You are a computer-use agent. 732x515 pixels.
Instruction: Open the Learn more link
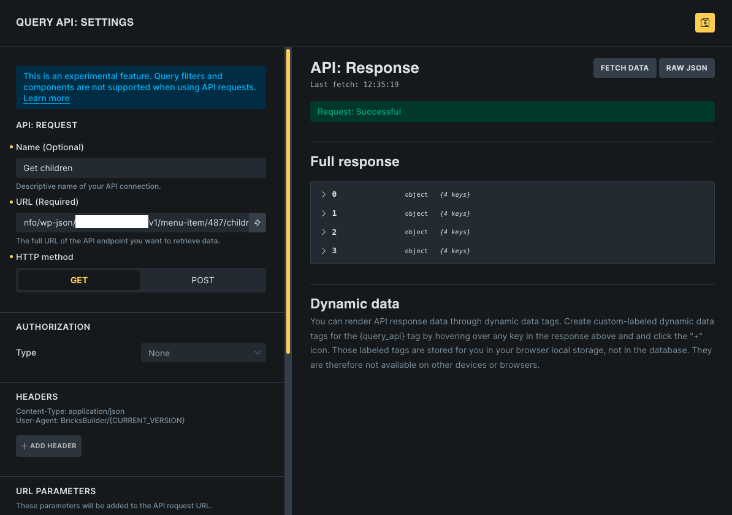[46, 99]
